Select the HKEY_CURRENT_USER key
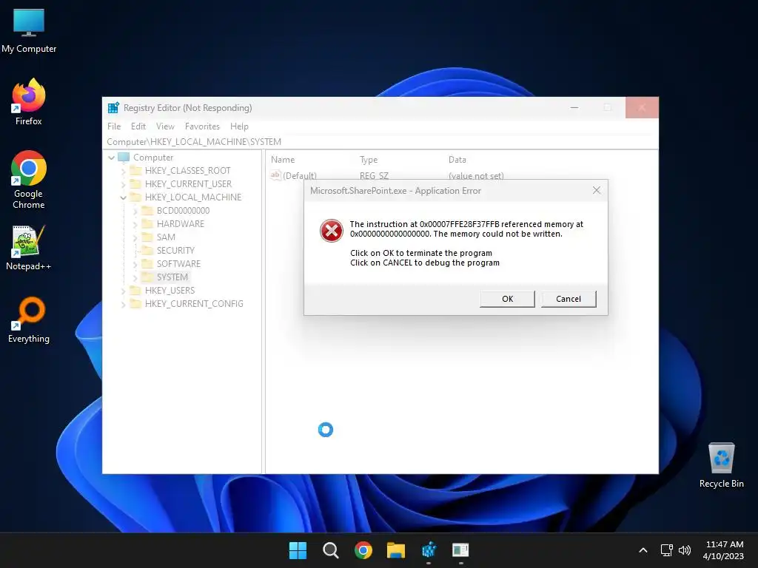 (188, 184)
